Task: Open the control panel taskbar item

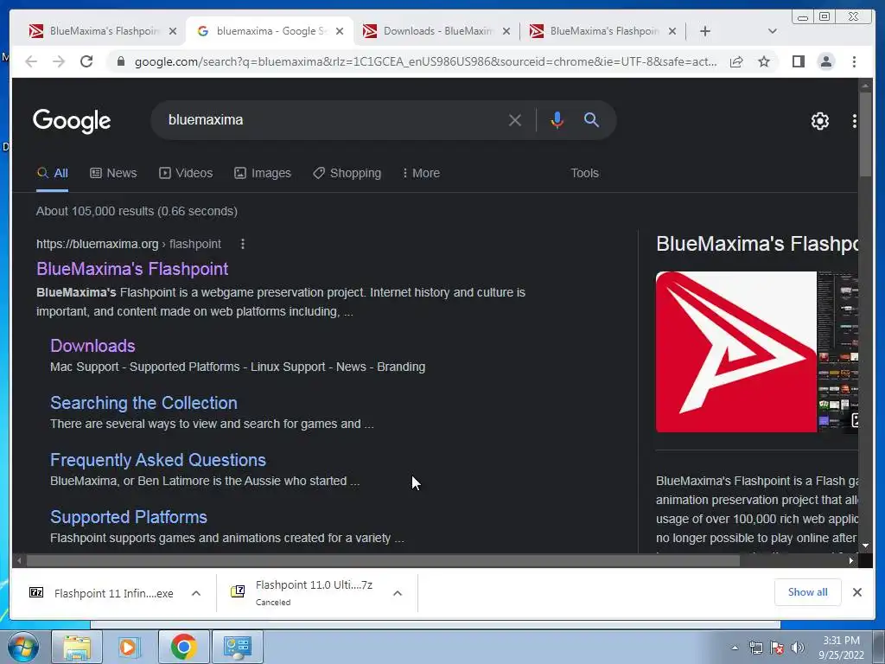Action: [x=237, y=647]
